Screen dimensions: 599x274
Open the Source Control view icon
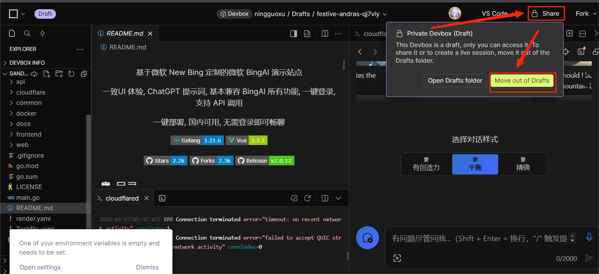[43, 34]
